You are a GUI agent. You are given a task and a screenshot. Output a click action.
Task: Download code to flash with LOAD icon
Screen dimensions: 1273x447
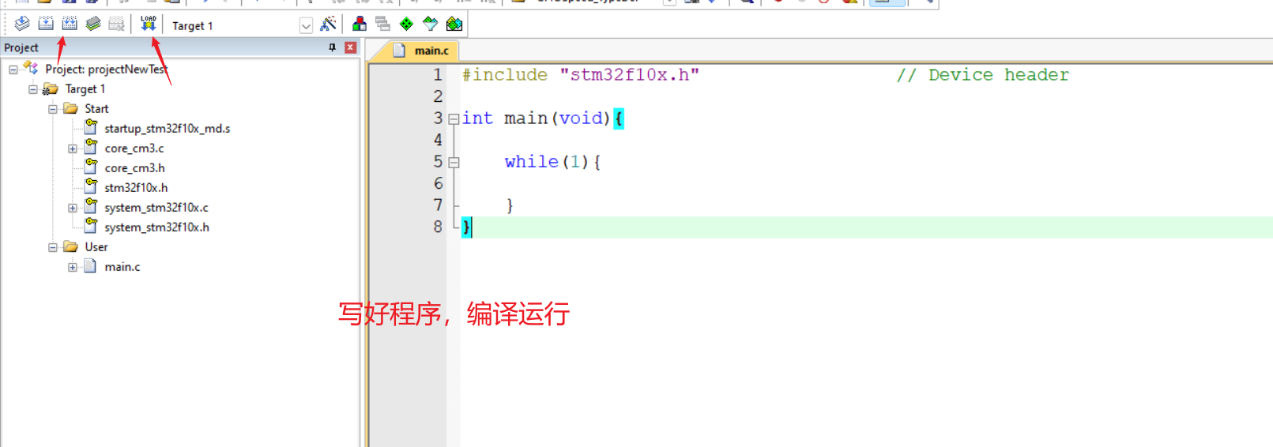149,24
